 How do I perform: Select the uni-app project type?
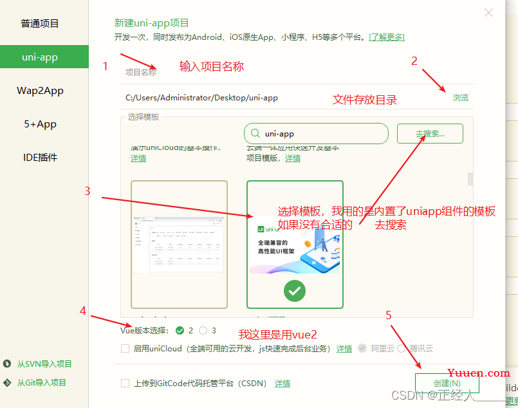[x=44, y=57]
